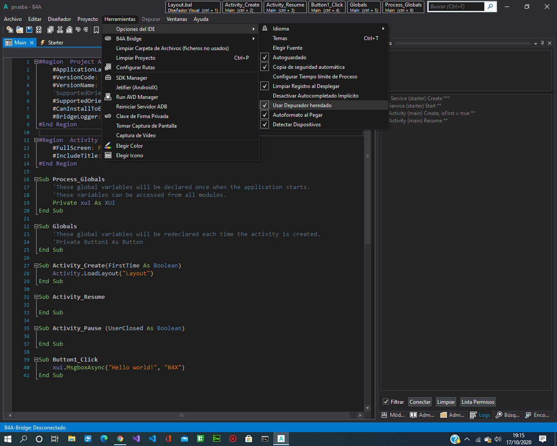This screenshot has height=446, width=557.
Task: Collapse the Sub Process_Globals code block
Action: pyautogui.click(x=37, y=179)
